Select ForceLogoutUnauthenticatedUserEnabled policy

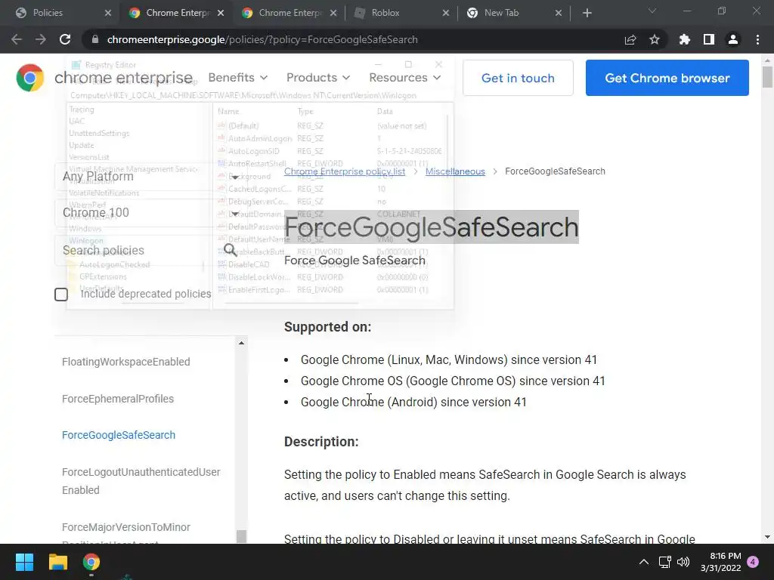point(141,481)
